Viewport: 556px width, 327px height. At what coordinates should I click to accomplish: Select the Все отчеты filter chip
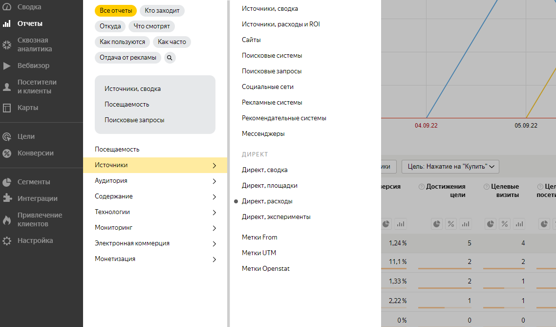pyautogui.click(x=115, y=11)
